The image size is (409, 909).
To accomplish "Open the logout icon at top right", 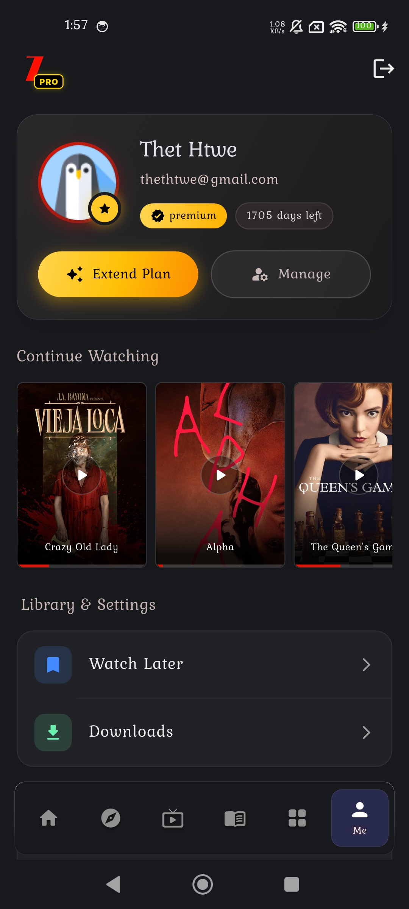I will click(383, 68).
